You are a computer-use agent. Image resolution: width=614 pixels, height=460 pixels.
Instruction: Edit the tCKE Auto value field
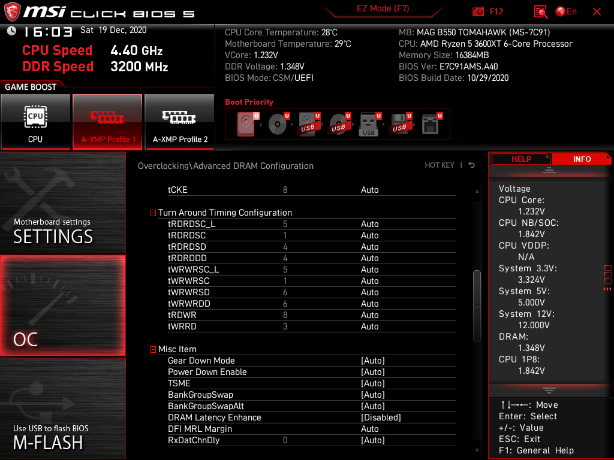click(369, 190)
